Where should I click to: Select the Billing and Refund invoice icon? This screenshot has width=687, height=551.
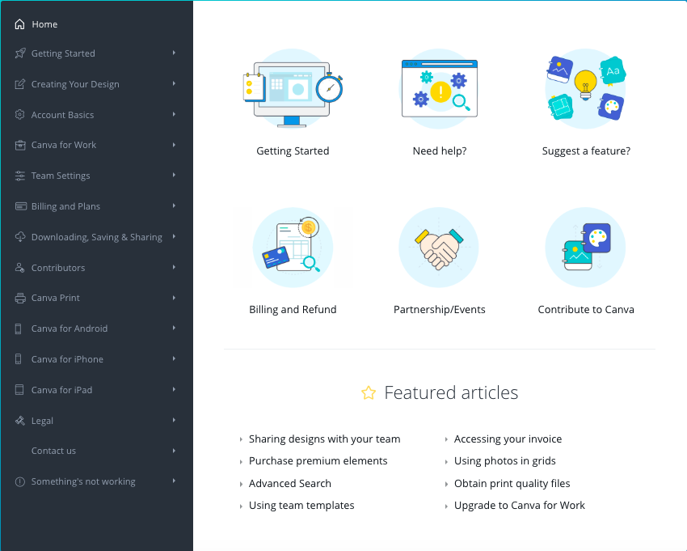(x=293, y=246)
